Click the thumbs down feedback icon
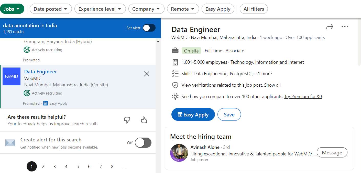This screenshot has height=173, width=361. point(127,120)
